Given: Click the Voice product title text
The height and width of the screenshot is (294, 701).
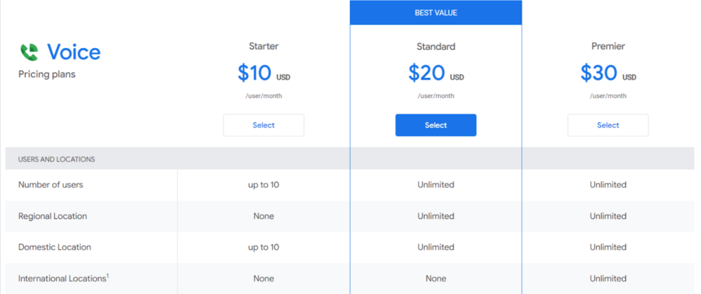Looking at the screenshot, I should tap(73, 52).
